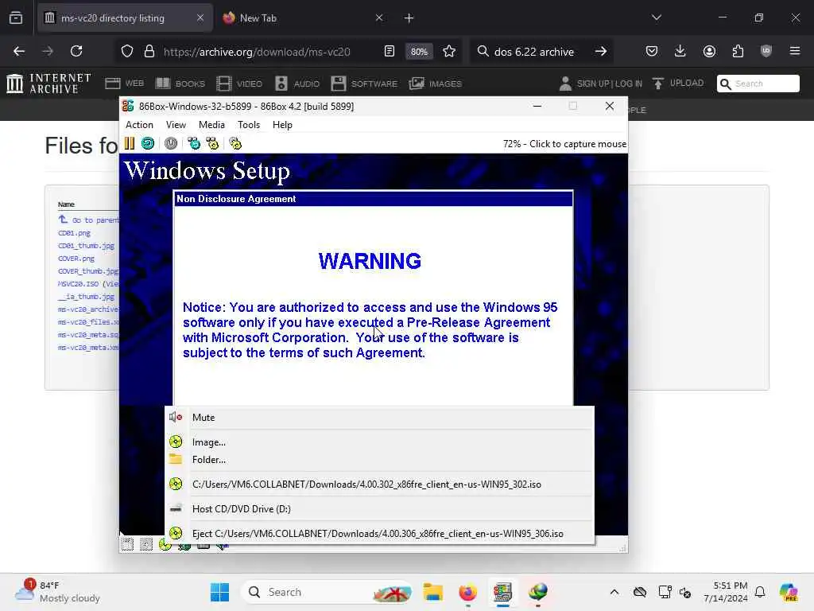Click the grey ACPI shutdown power icon
This screenshot has height=611, width=814.
pos(171,143)
